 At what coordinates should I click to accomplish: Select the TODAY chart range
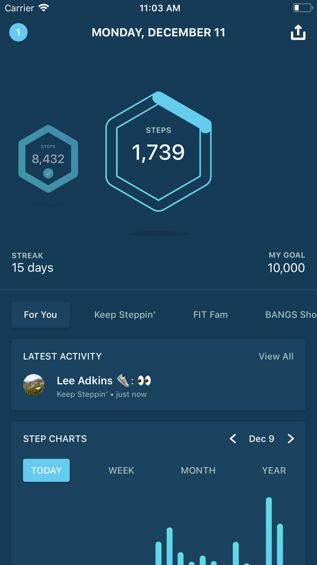(46, 470)
